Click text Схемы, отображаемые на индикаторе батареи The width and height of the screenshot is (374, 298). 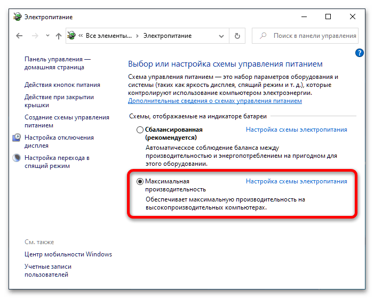[198, 116]
